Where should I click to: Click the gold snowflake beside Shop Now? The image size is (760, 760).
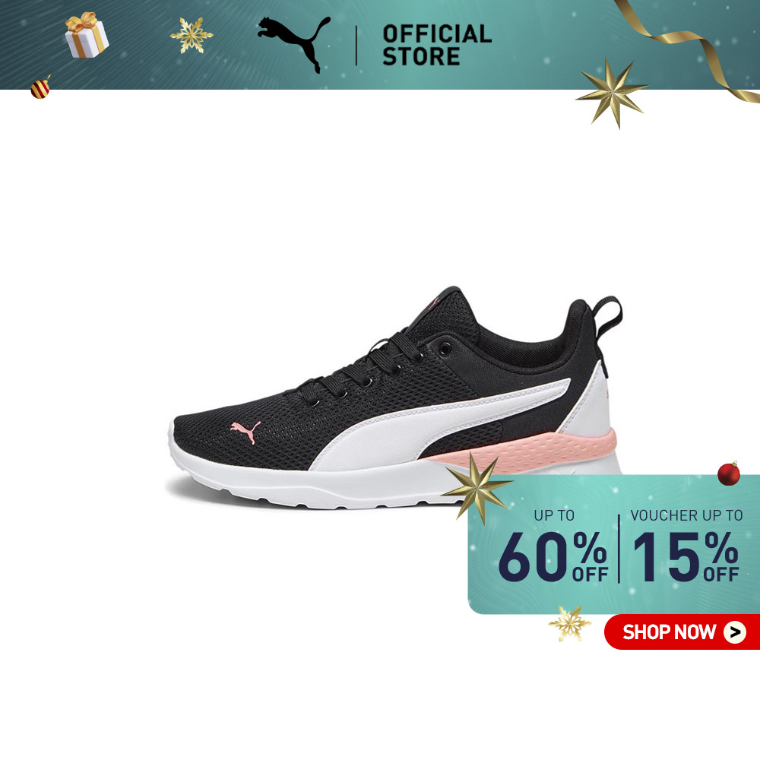coord(569,623)
